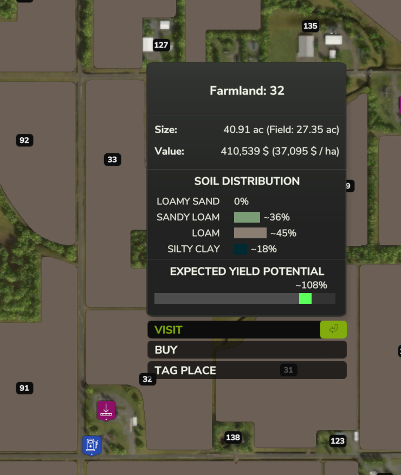Screen dimensions: 401x475
Task: Click farmland marker 135
Action: 311,26
